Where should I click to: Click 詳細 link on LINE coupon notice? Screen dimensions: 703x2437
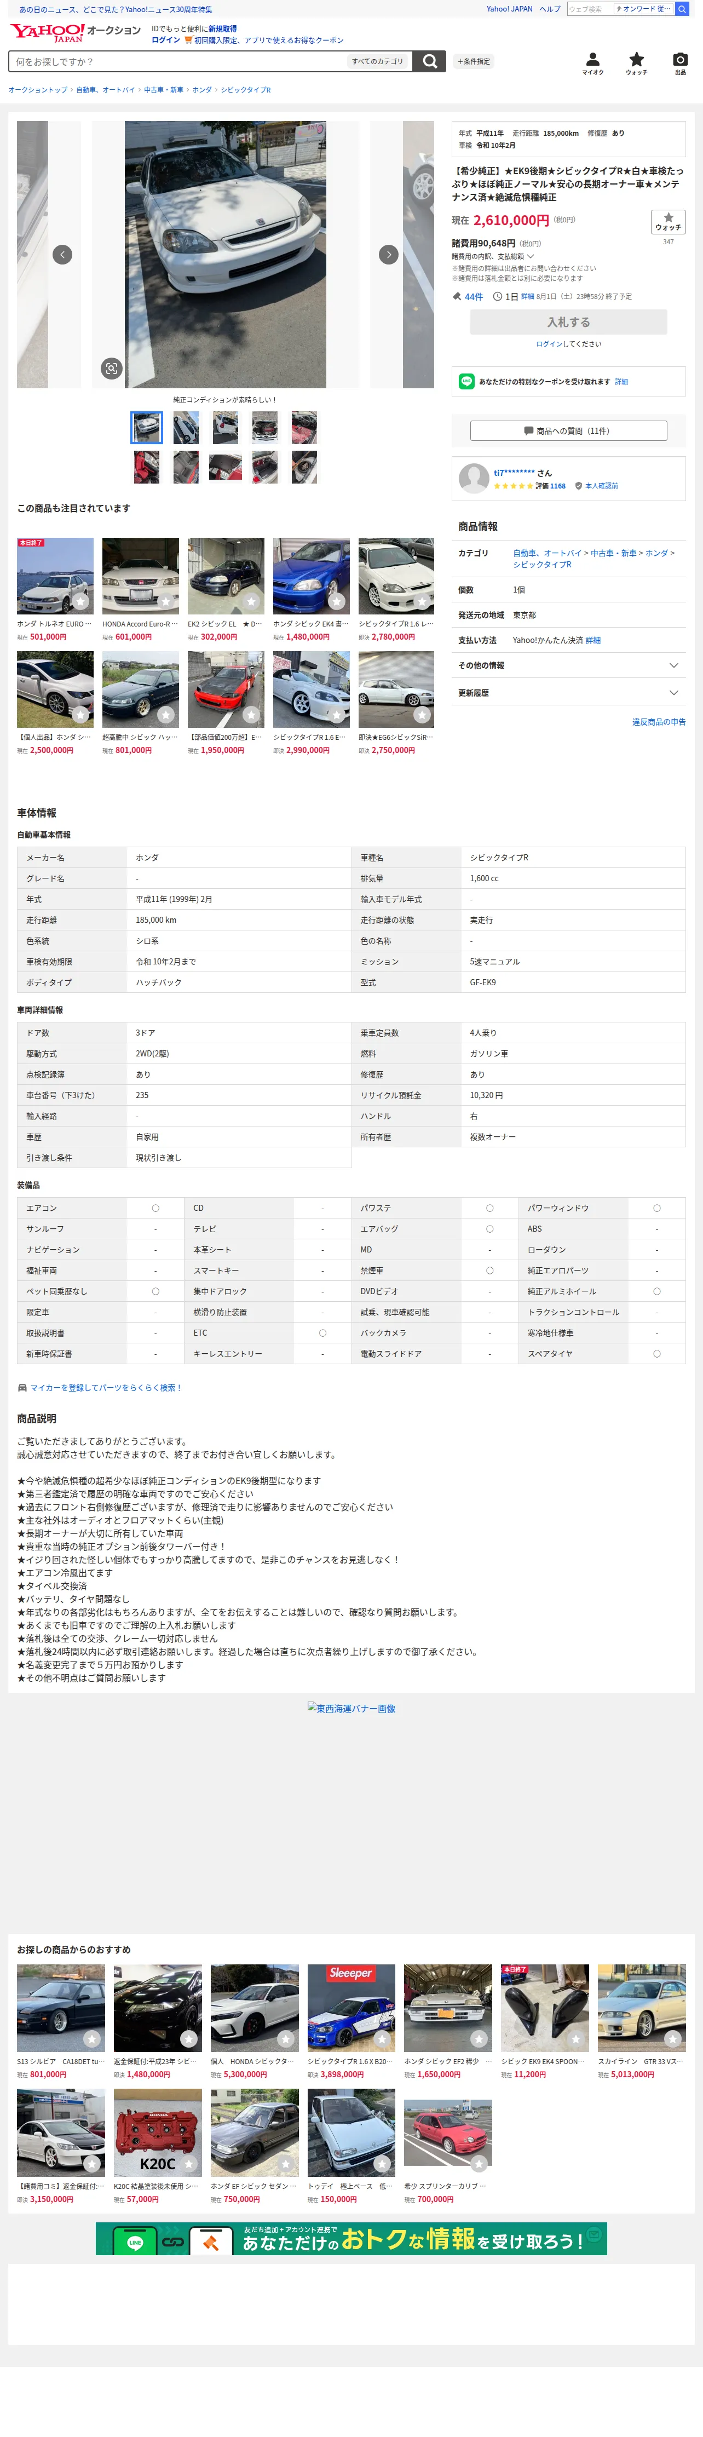point(621,381)
